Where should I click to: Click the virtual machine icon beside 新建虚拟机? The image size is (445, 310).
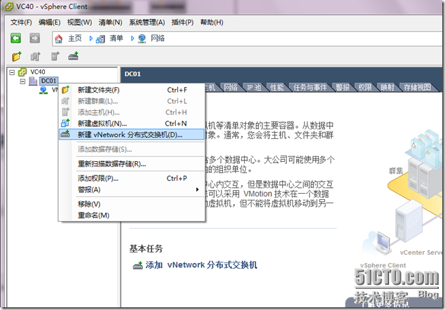pyautogui.click(x=65, y=123)
